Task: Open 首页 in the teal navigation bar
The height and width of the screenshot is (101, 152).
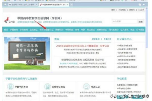Action: [6, 30]
